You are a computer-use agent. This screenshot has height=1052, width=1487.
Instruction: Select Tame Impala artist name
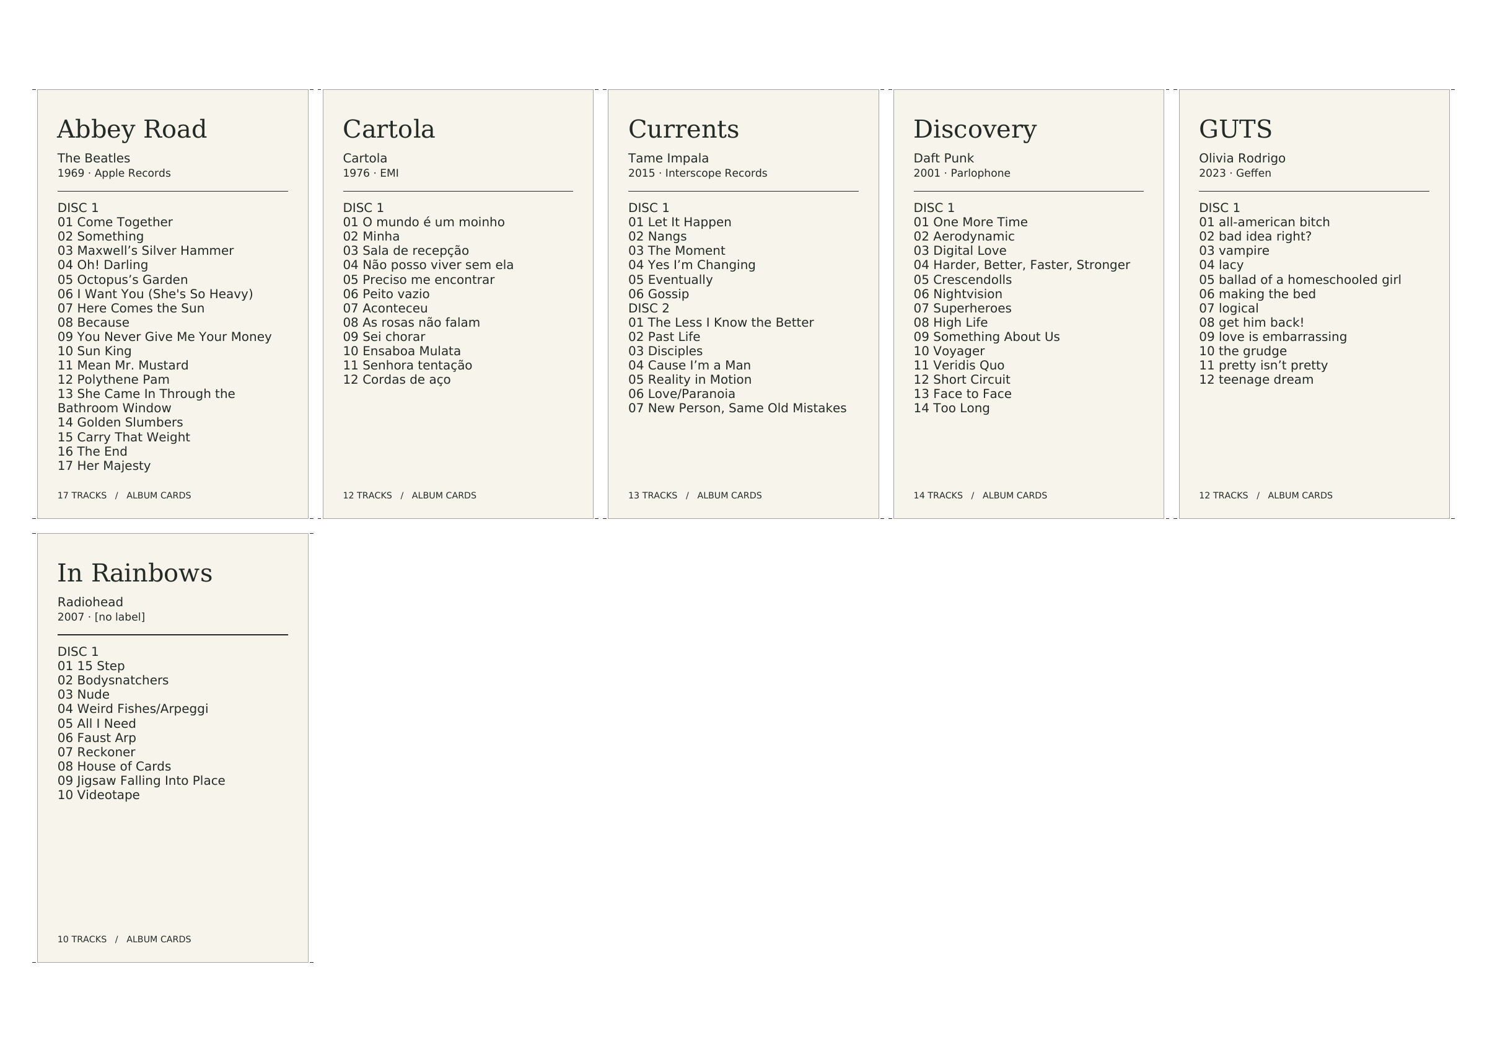[669, 158]
